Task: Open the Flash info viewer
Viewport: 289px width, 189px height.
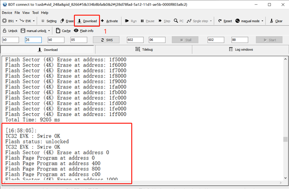Action: (x=84, y=31)
